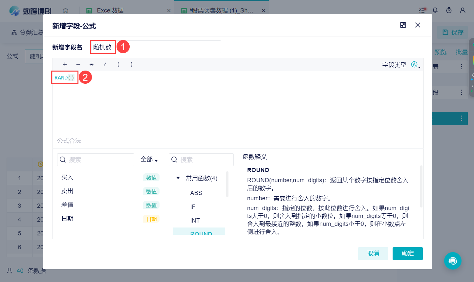
Task: Click the 预览 link behind the dialog
Action: [x=441, y=52]
